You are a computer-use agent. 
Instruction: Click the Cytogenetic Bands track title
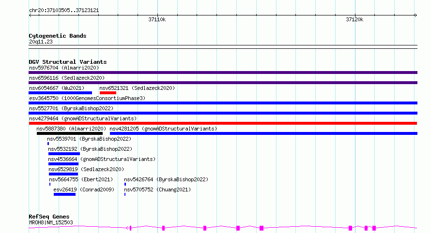[x=58, y=36]
